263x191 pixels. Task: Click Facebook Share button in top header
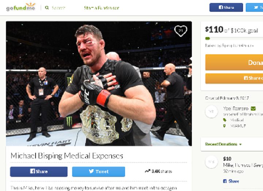[226, 7]
